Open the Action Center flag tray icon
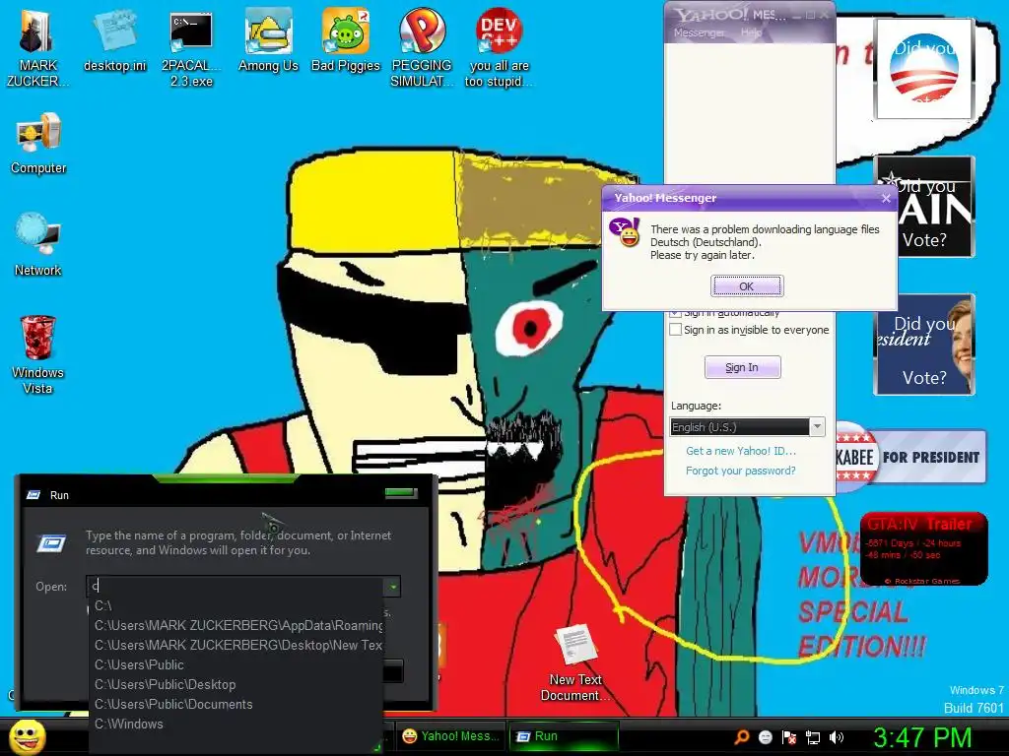 (x=789, y=737)
